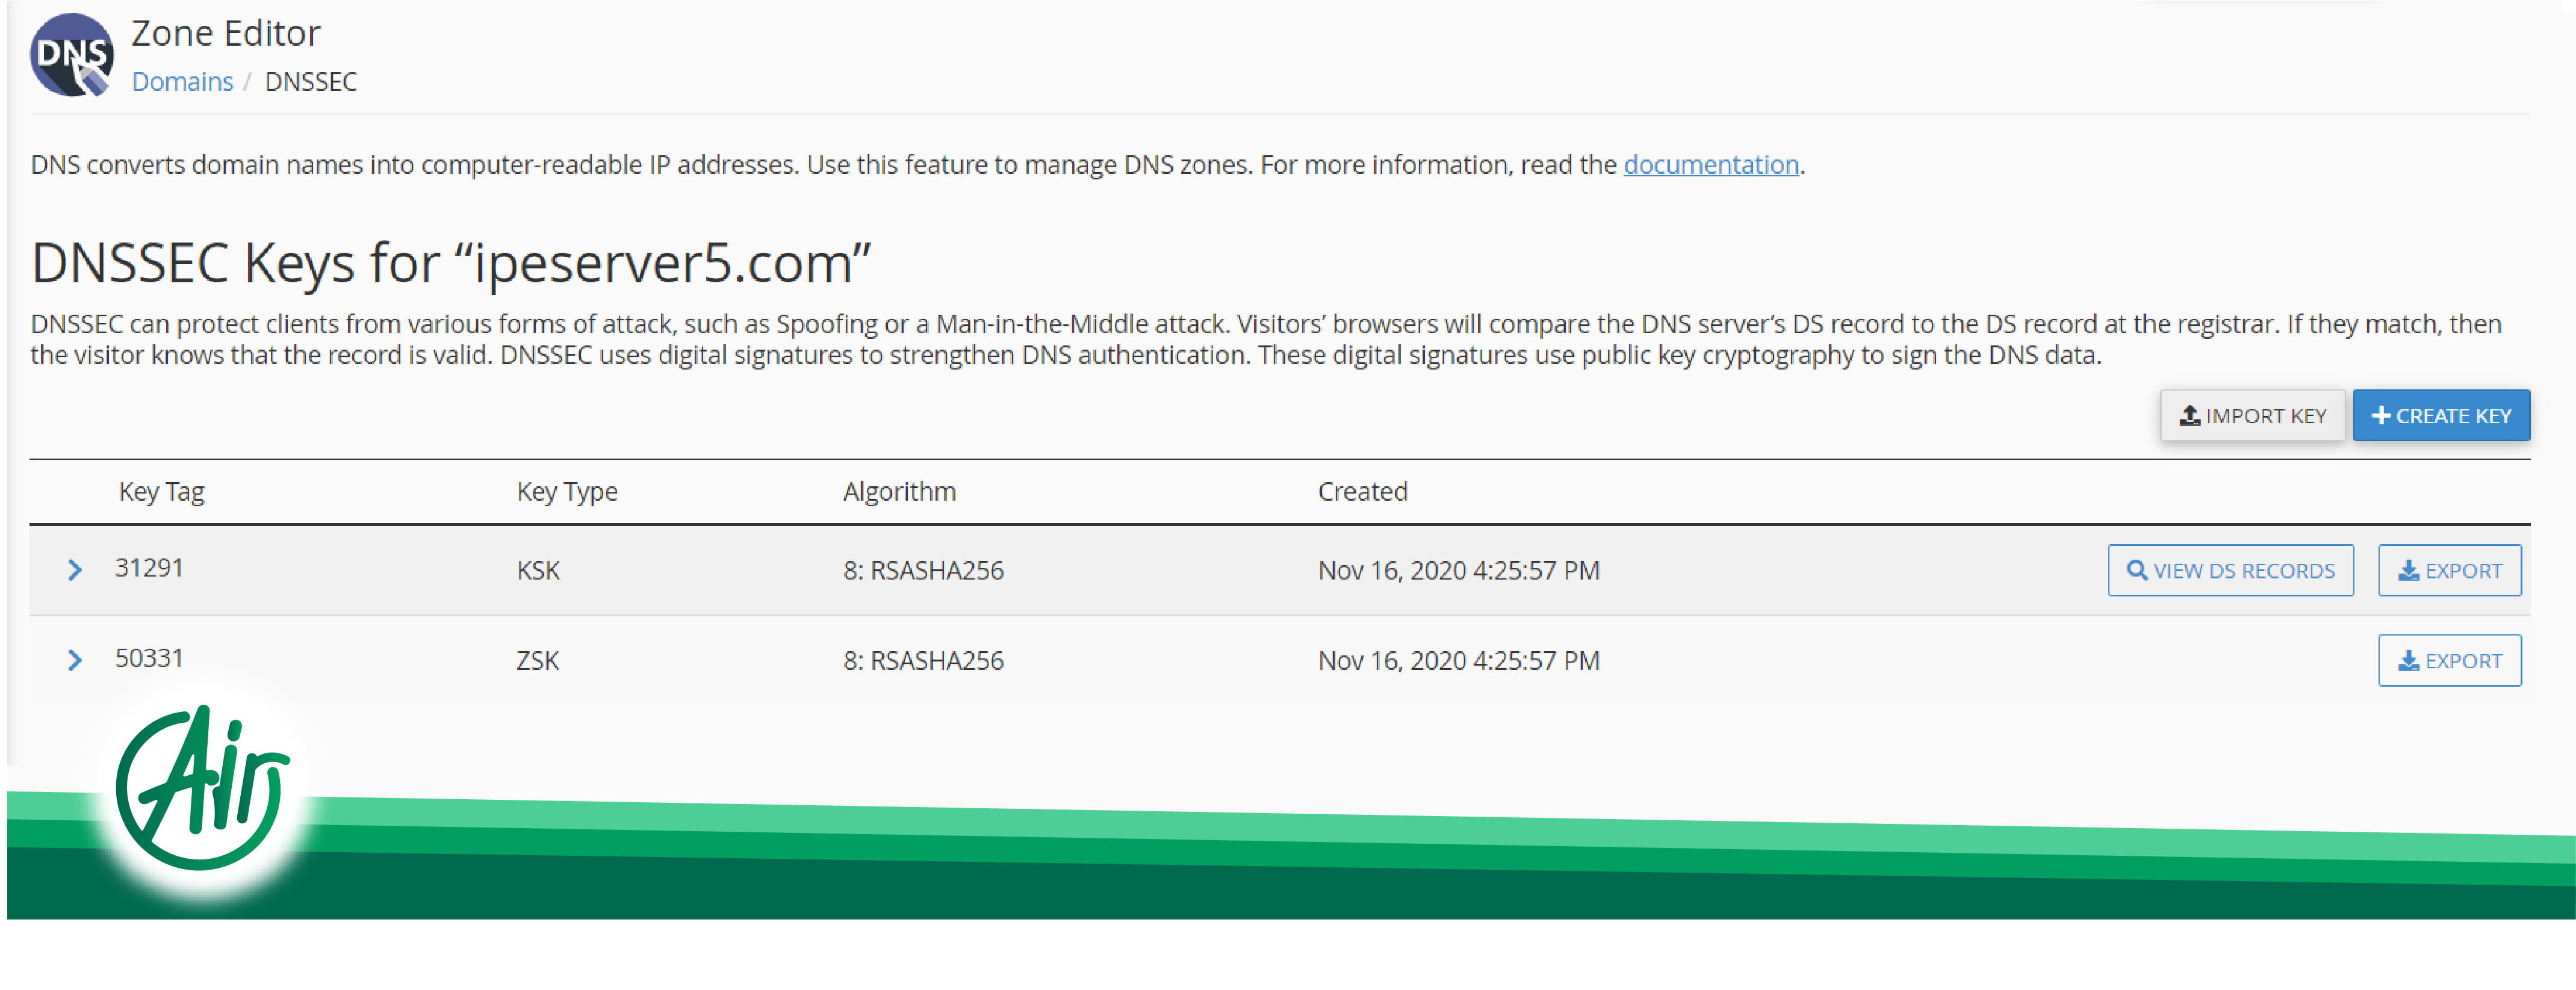Click the Import Key button
Screen dimensions: 2576x990
click(2252, 415)
